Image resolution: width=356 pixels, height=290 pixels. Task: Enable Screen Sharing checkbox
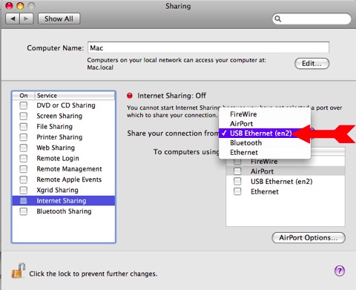[x=24, y=116]
